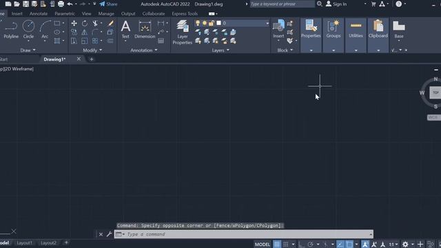Click the keyword search box
The image size is (441, 248).
(x=282, y=4)
